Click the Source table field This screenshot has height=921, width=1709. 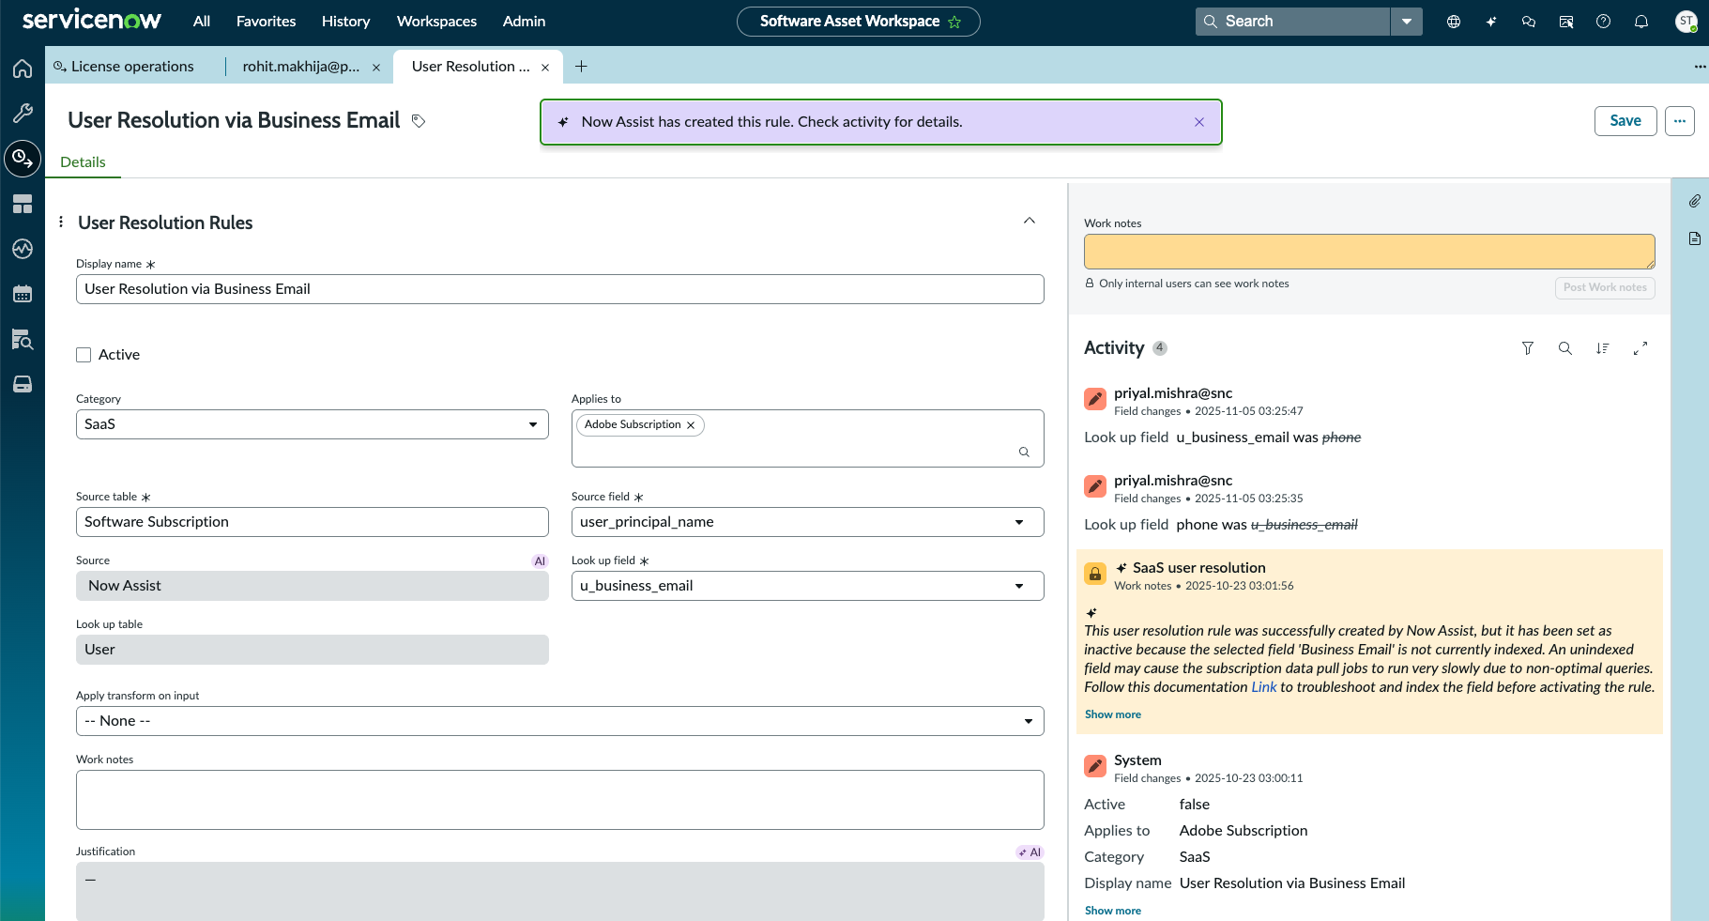pyautogui.click(x=313, y=522)
